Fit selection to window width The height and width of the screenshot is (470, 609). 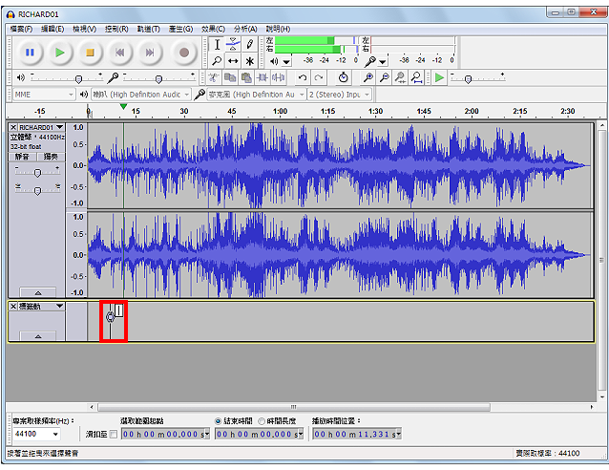[401, 77]
